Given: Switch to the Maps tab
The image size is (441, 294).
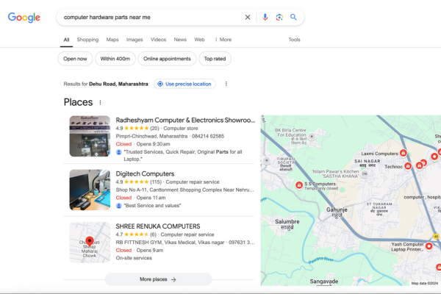Looking at the screenshot, I should [x=112, y=40].
